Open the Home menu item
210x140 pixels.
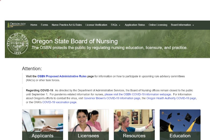[34, 25]
